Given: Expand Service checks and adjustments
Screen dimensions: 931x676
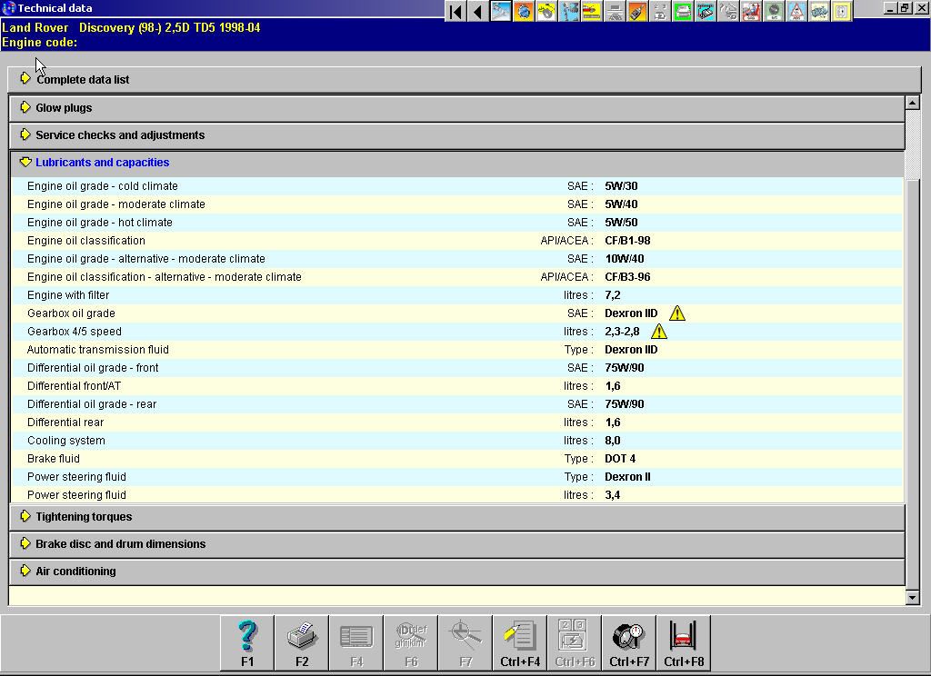Looking at the screenshot, I should point(457,135).
